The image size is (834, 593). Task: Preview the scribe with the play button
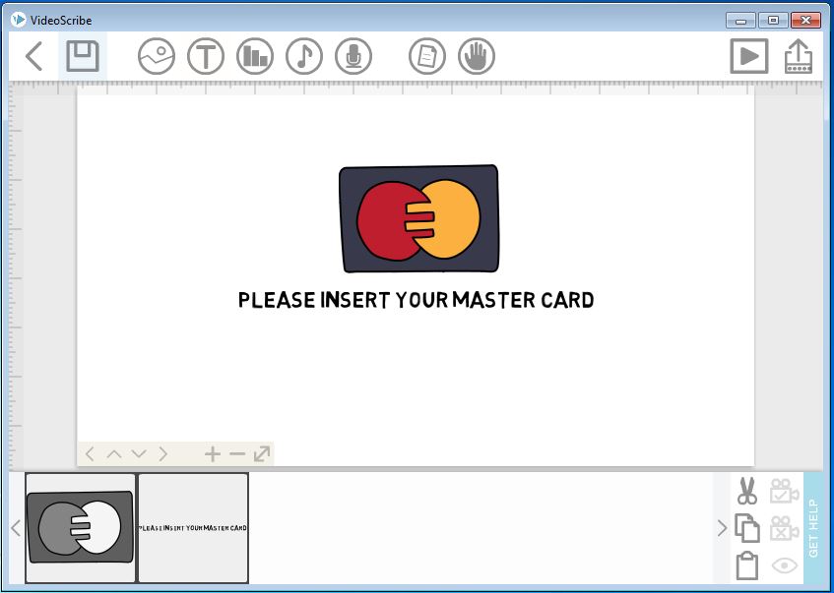(748, 56)
